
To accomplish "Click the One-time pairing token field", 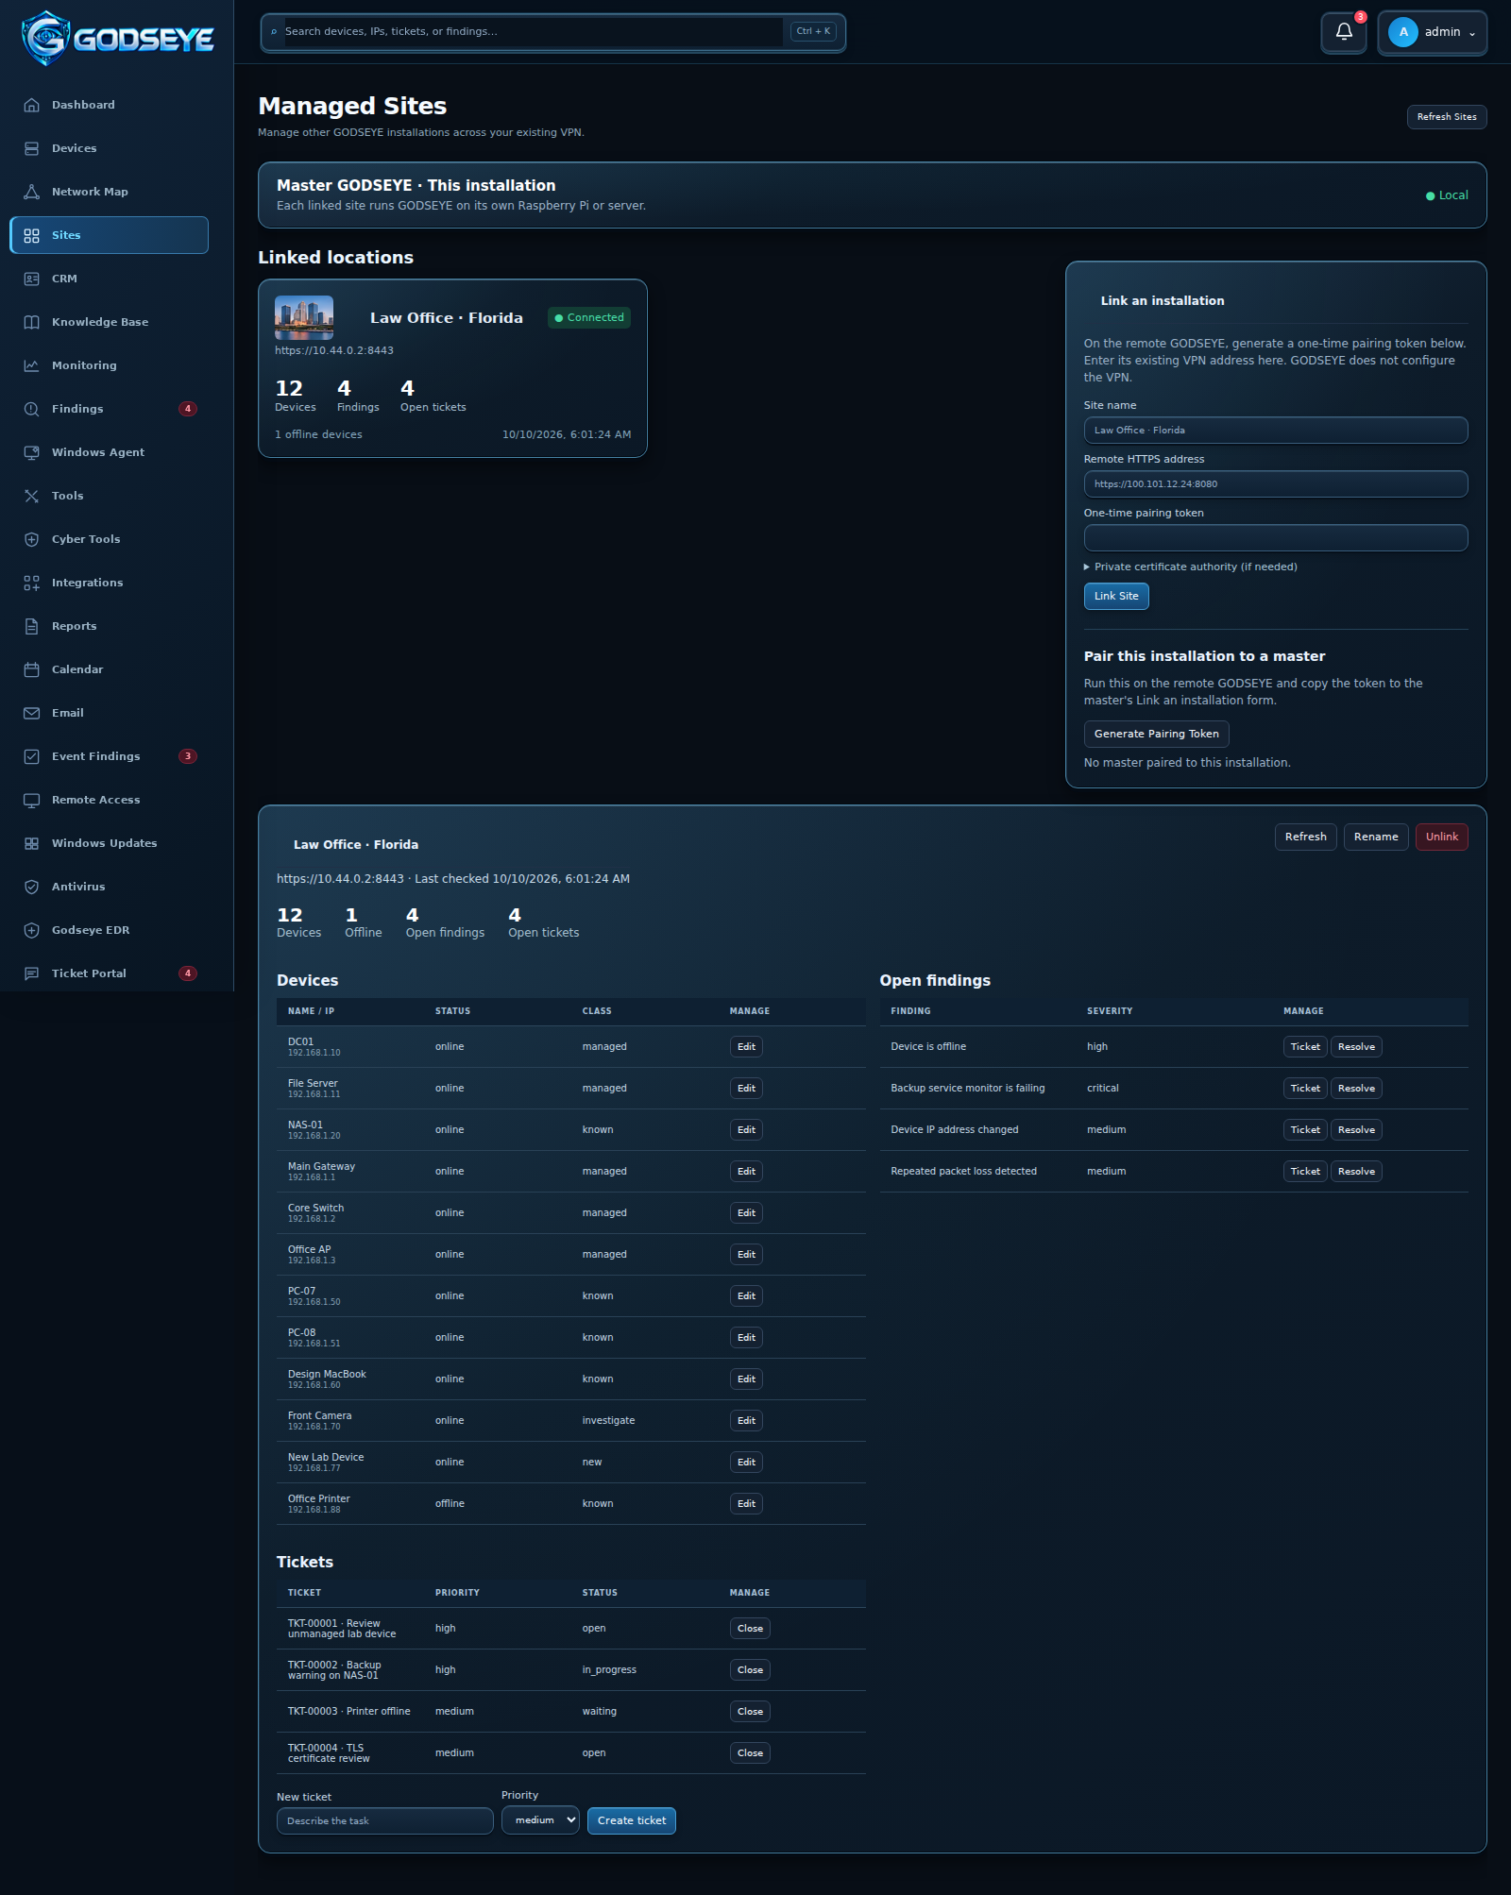I will [x=1276, y=538].
